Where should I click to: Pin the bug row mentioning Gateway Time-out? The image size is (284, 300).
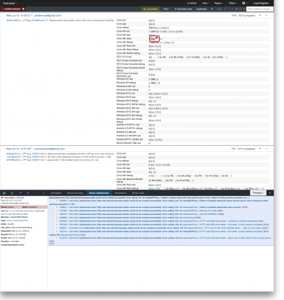(57, 211)
